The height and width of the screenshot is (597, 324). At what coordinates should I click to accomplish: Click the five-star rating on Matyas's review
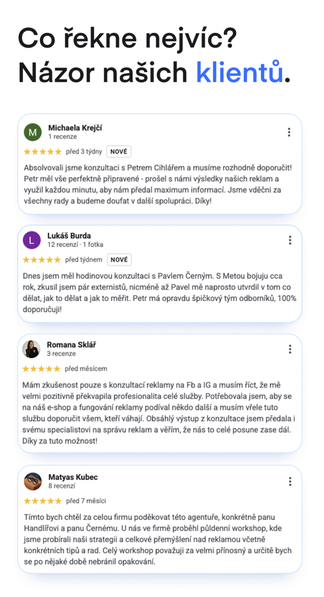point(42,501)
